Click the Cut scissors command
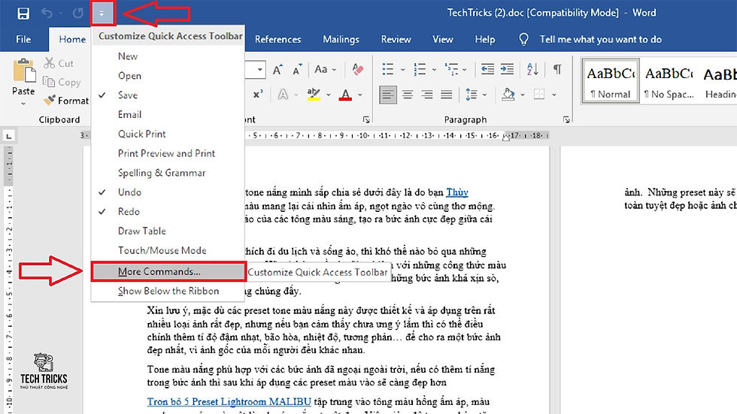This screenshot has height=414, width=737. (x=59, y=63)
